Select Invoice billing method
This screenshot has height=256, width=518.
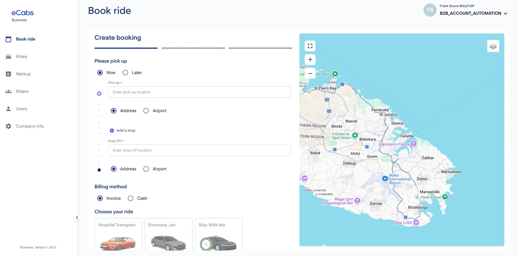point(100,198)
